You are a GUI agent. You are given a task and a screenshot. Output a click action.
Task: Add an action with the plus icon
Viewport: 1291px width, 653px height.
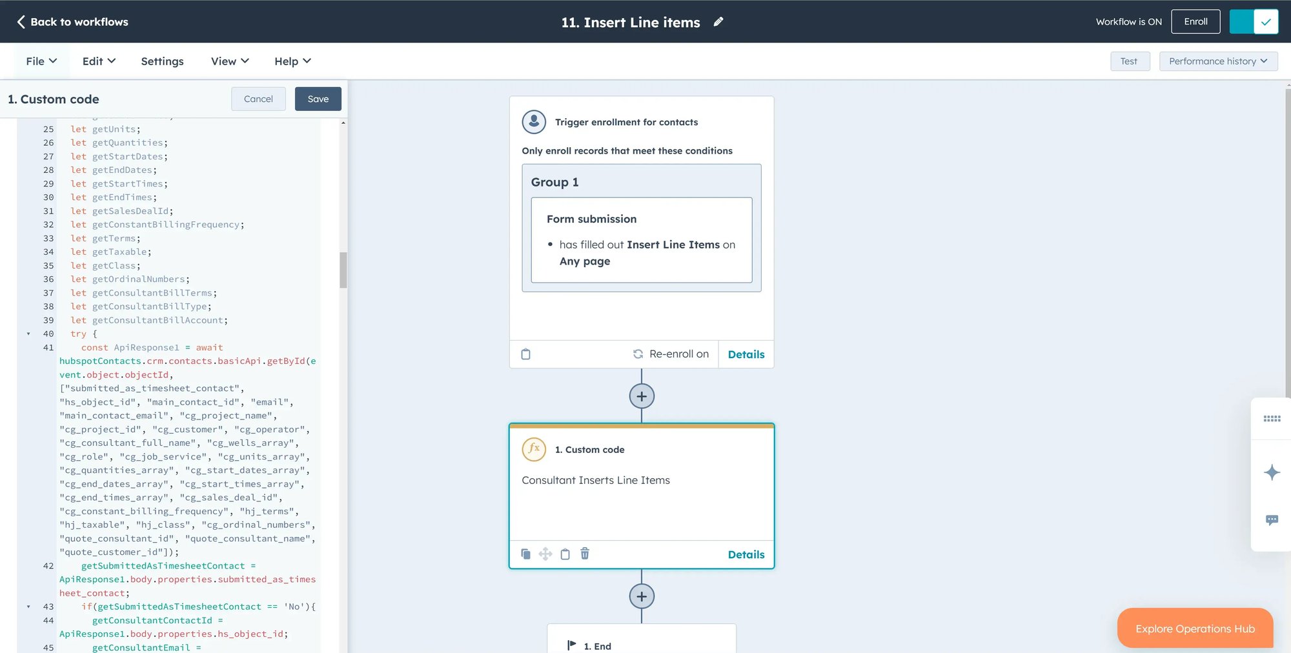click(x=642, y=396)
